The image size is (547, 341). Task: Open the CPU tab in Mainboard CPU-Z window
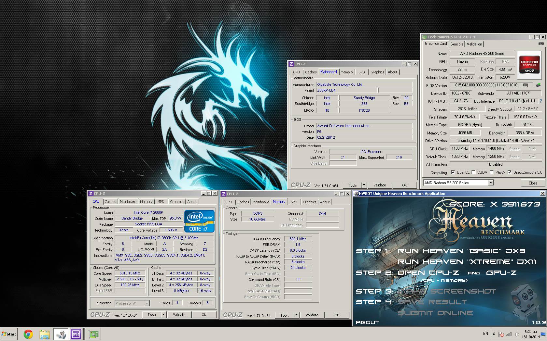click(x=296, y=72)
